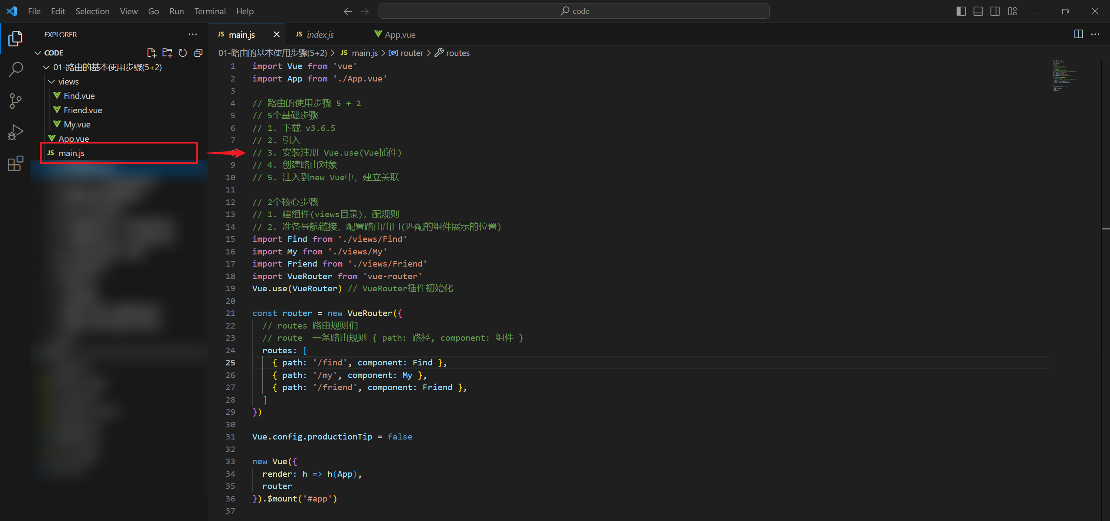The image size is (1110, 521).
Task: Open the Source Control view
Action: pyautogui.click(x=15, y=101)
